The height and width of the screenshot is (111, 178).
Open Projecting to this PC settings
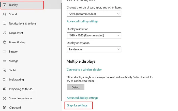point(21,89)
